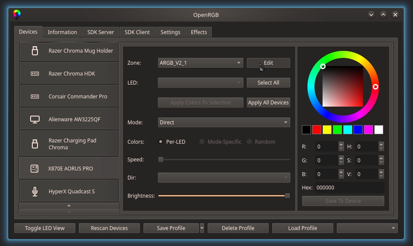This screenshot has width=413, height=246.
Task: Open the Zone dropdown showing ARGB_V2_1
Action: [x=200, y=63]
